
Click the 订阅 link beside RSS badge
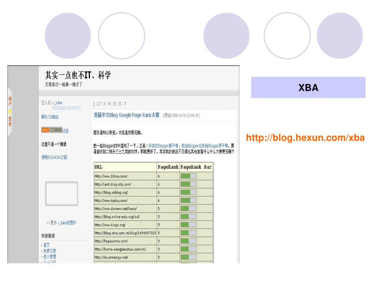pyautogui.click(x=66, y=131)
